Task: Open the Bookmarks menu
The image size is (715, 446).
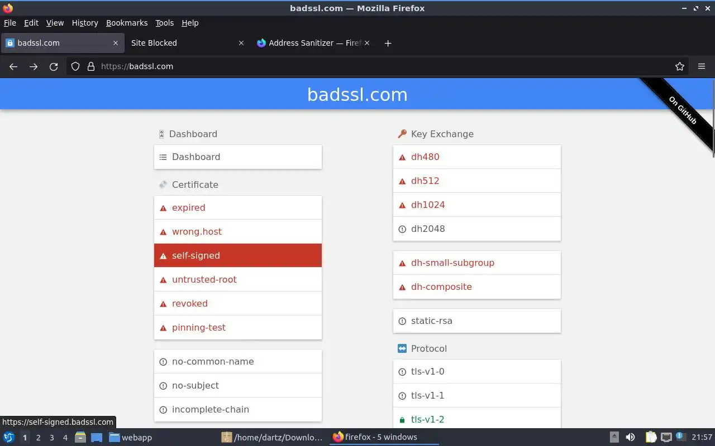Action: (127, 23)
